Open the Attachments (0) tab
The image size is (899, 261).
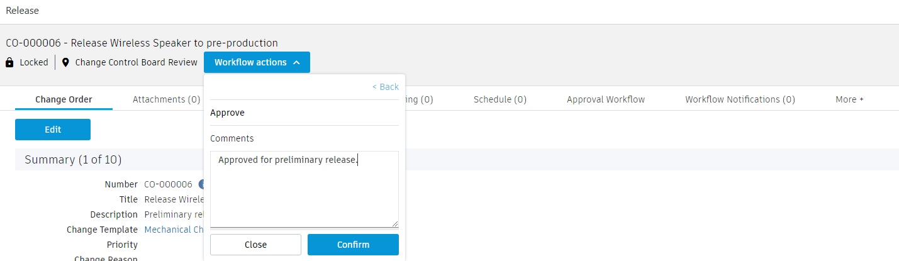[x=166, y=99]
